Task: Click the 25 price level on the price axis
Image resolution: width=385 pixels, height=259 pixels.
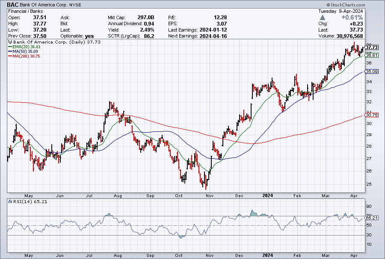Action: (369, 184)
